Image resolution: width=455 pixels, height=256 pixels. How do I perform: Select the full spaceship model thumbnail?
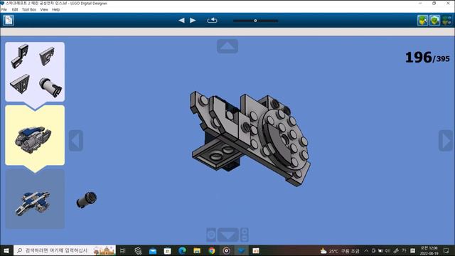[x=35, y=199]
